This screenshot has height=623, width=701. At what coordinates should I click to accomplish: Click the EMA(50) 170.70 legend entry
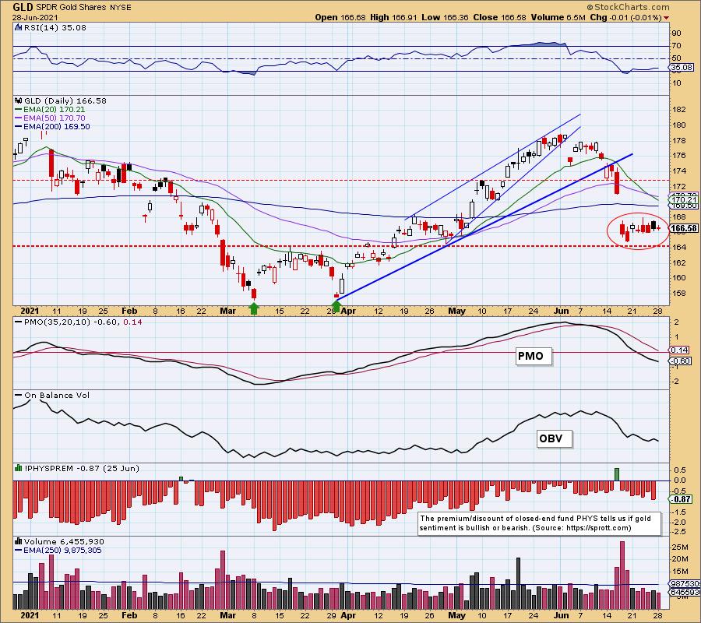click(x=50, y=118)
